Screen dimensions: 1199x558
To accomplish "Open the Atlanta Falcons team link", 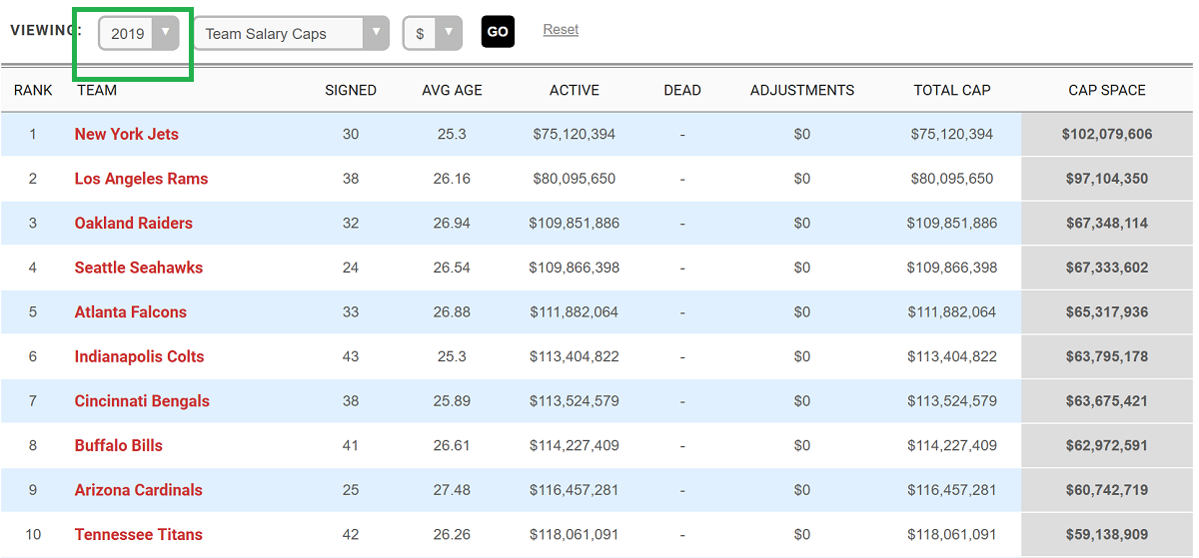I will [x=131, y=311].
